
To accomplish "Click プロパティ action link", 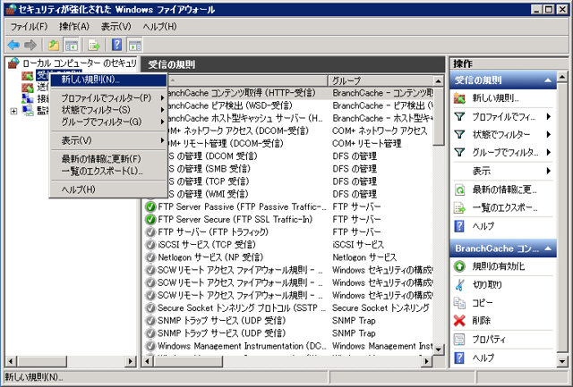I will [489, 340].
